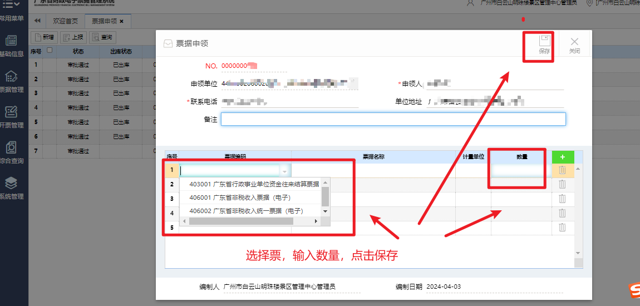The image size is (640, 306).
Task: Open 基础信息 in the left sidebar
Action: (x=11, y=46)
